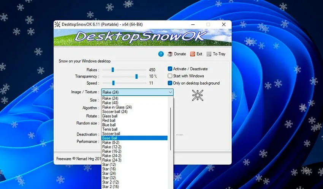Adjust the Speed slider handle

[113, 83]
